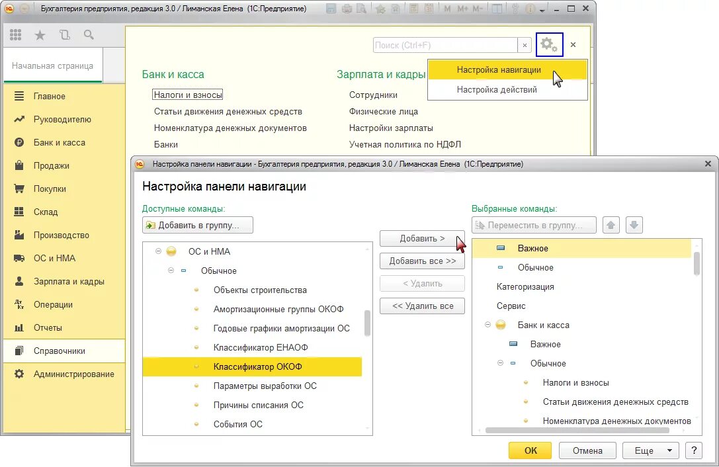Open Администрирование section in sidebar

64,374
